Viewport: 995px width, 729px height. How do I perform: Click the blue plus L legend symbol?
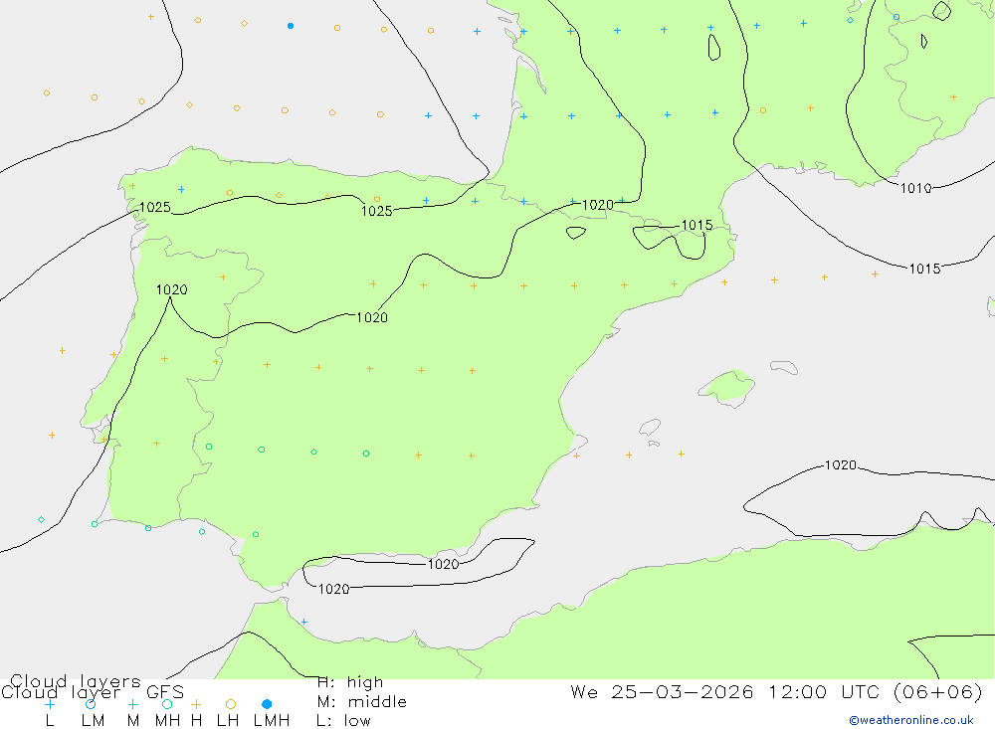pos(50,704)
